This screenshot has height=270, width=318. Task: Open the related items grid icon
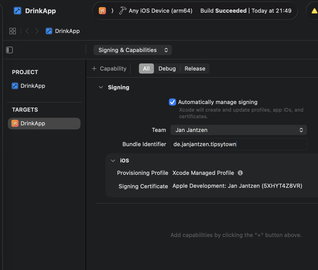click(12, 31)
